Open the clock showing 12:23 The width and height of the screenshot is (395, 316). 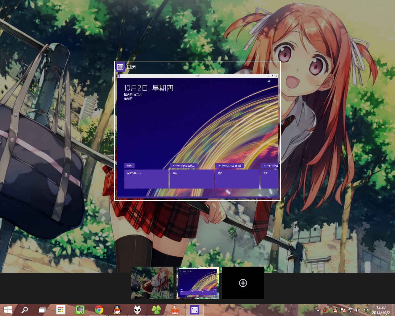coord(381,310)
